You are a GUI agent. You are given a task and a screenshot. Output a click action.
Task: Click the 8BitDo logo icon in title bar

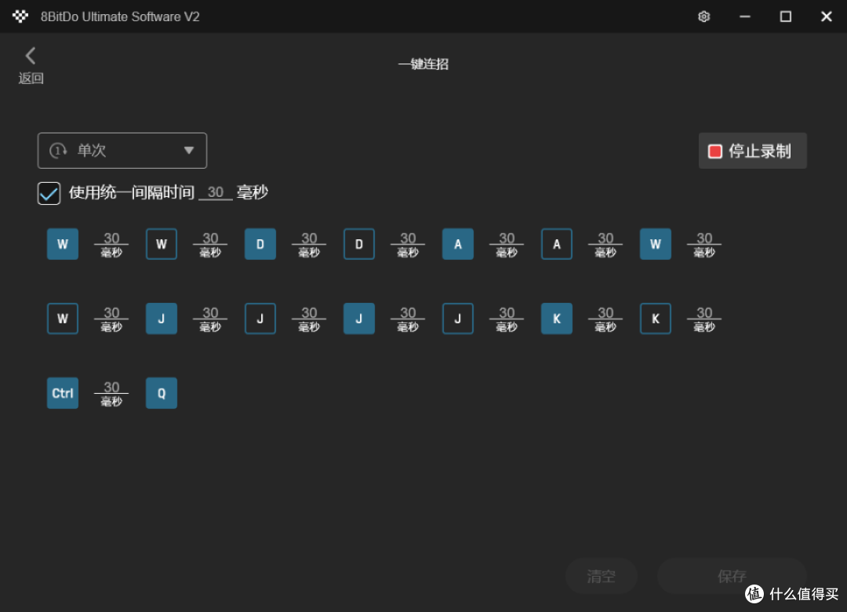[x=20, y=16]
